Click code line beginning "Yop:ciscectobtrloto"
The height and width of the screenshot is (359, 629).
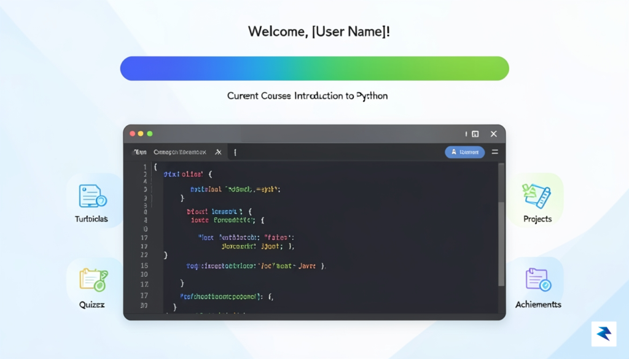256,266
